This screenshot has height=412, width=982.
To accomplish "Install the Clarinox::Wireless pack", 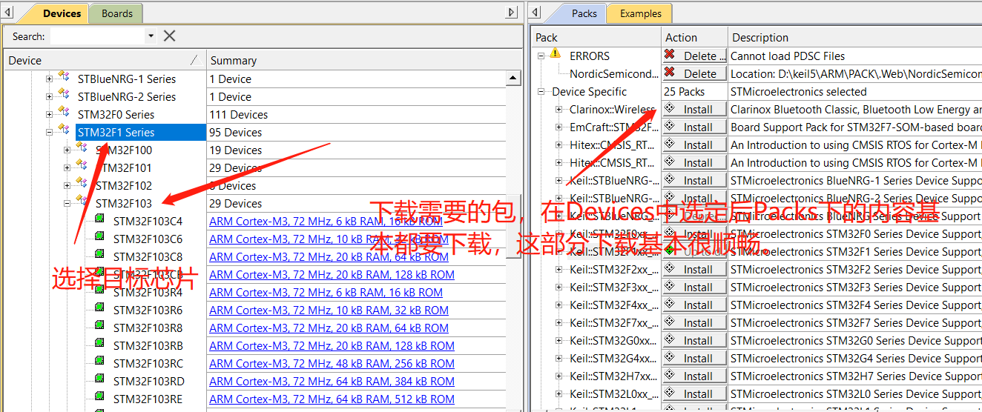I will tap(694, 109).
